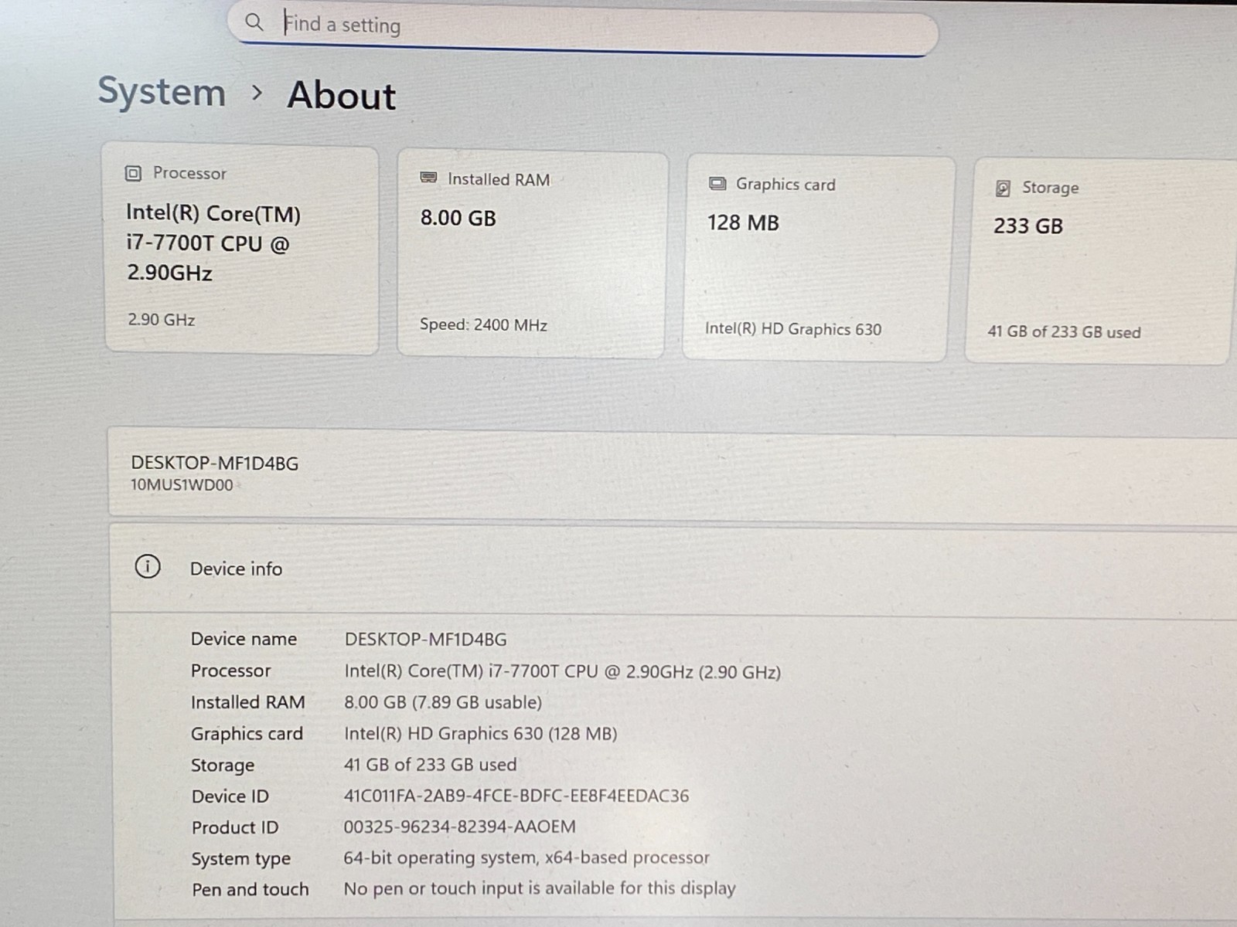The height and width of the screenshot is (927, 1237).
Task: Collapse the Device info section
Action: [x=673, y=570]
